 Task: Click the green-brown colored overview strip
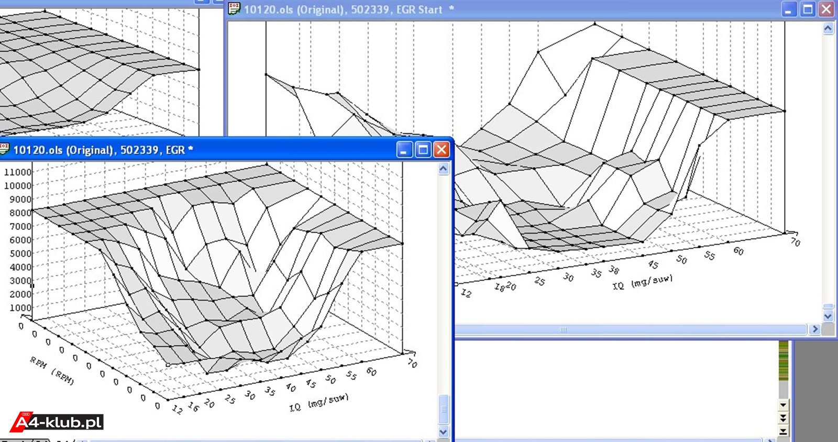pos(784,360)
